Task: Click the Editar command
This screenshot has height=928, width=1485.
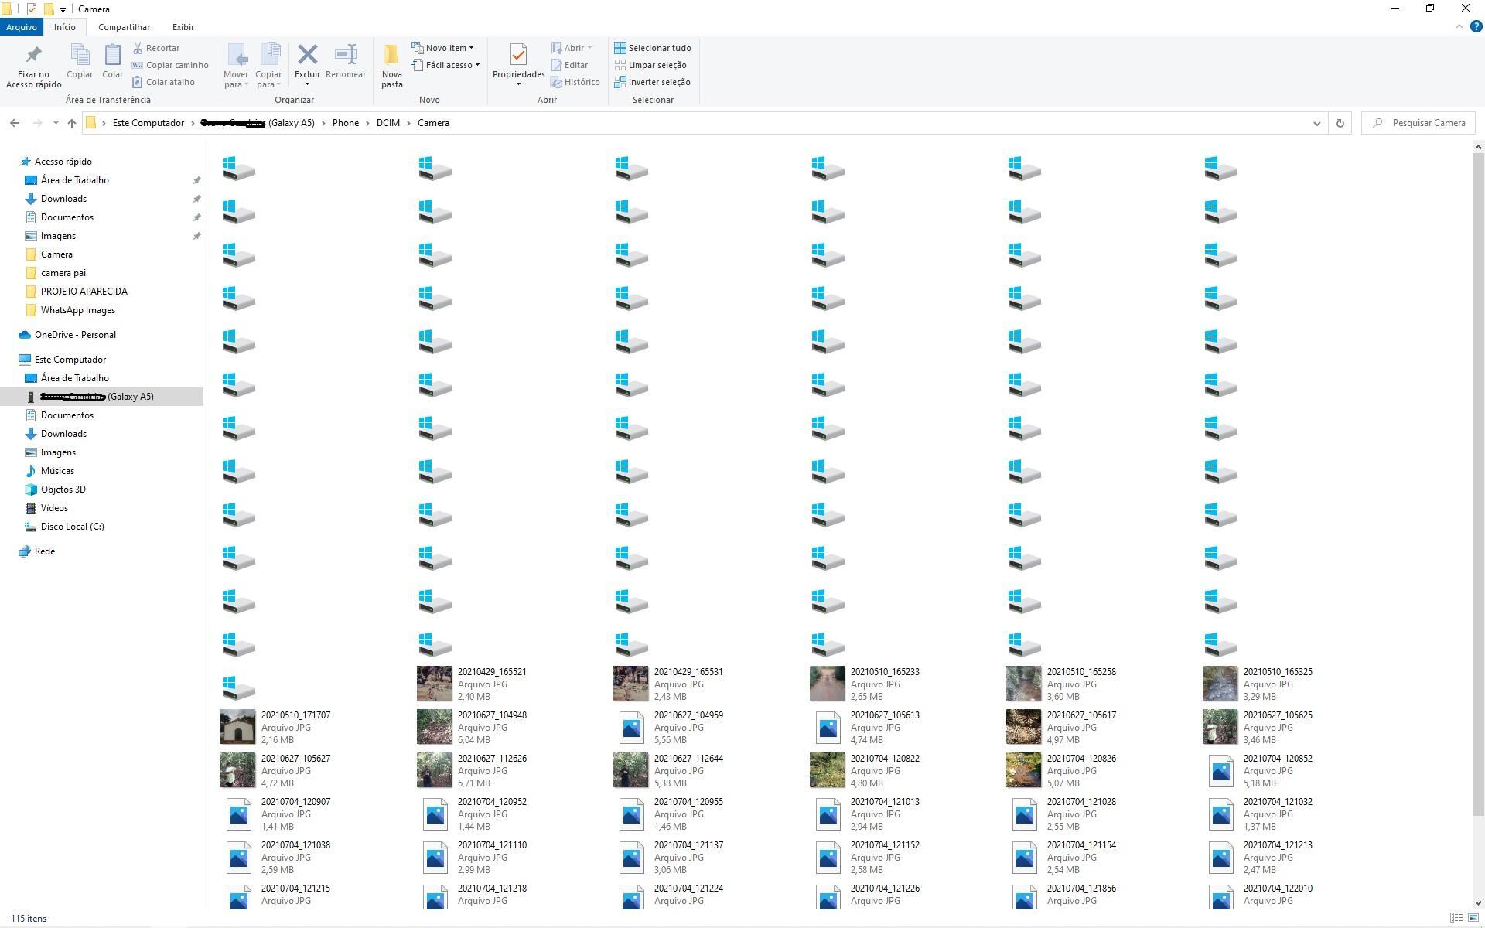Action: tap(570, 65)
